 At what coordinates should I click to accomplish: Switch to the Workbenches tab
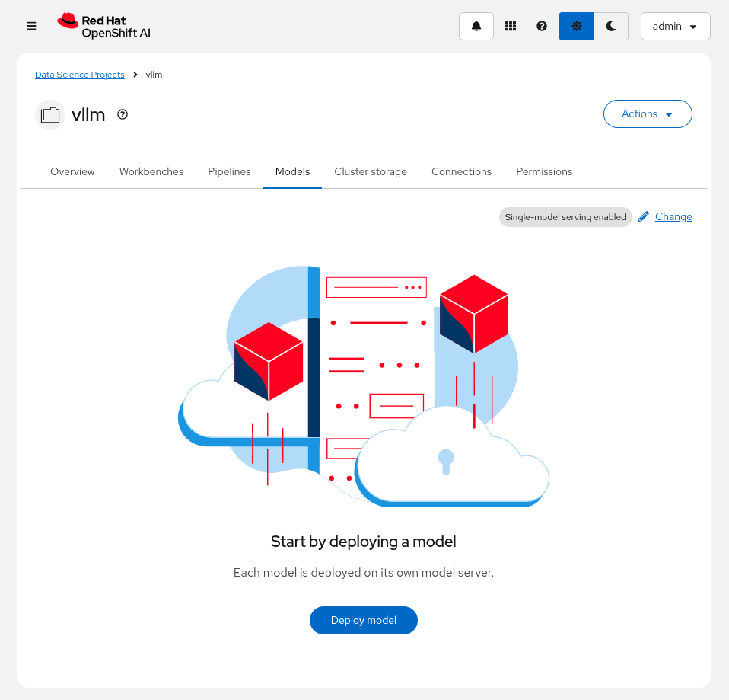pyautogui.click(x=151, y=171)
